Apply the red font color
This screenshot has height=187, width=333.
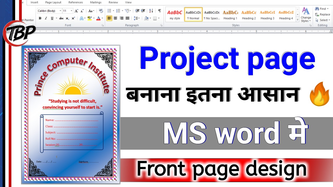(98, 18)
